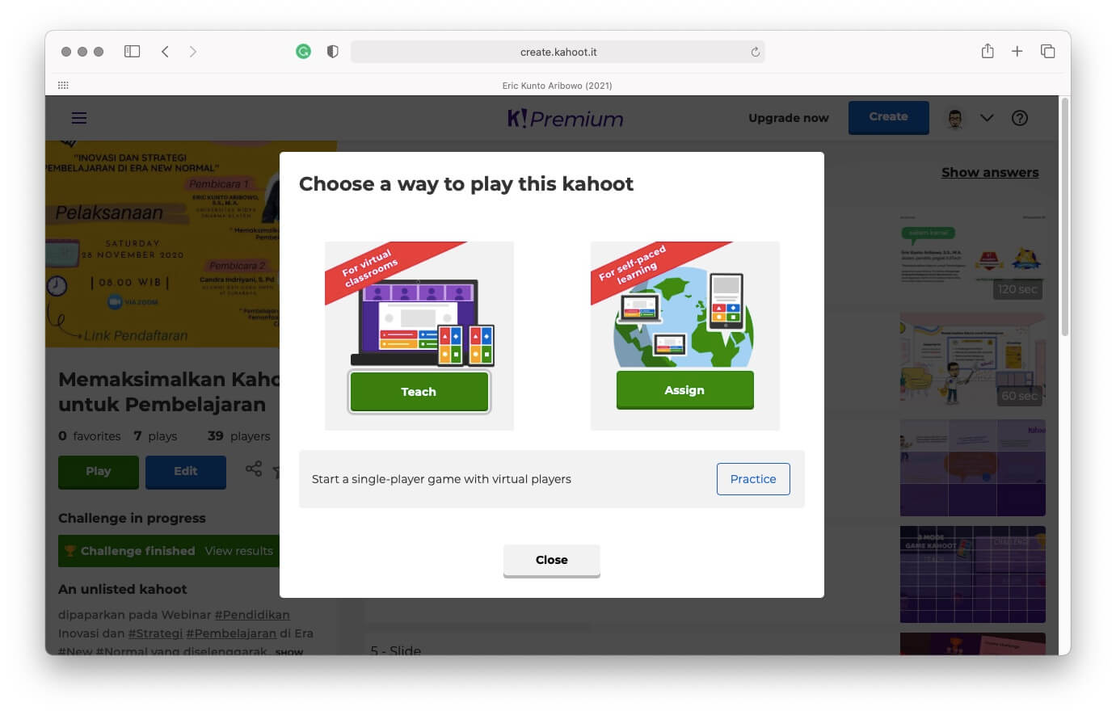Start a Practice single-player game
The width and height of the screenshot is (1116, 715).
tap(753, 479)
